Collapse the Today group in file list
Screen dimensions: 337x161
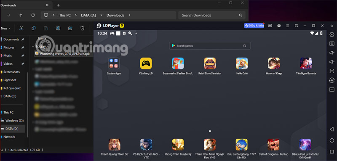tap(33, 46)
